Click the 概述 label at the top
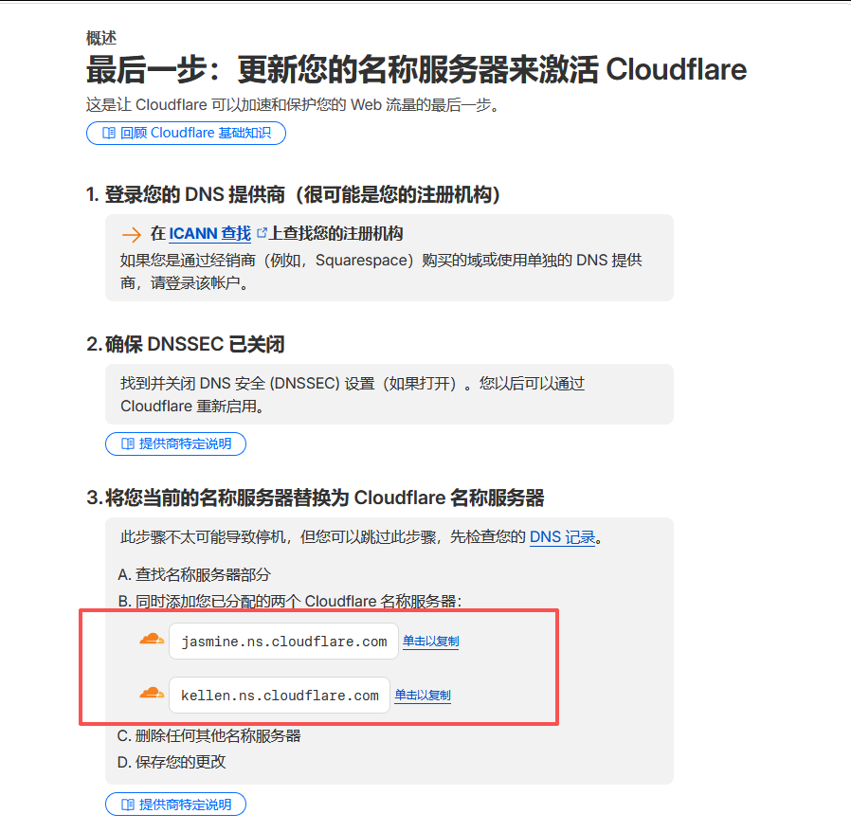The image size is (851, 832). [100, 38]
